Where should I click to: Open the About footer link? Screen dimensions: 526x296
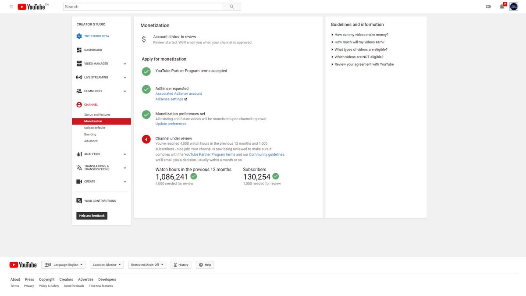tap(15, 279)
